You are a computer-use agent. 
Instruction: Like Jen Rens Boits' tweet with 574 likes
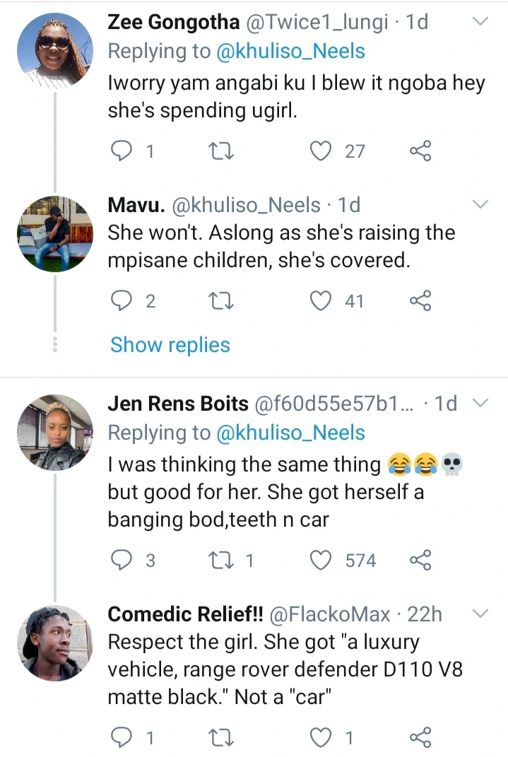click(321, 561)
